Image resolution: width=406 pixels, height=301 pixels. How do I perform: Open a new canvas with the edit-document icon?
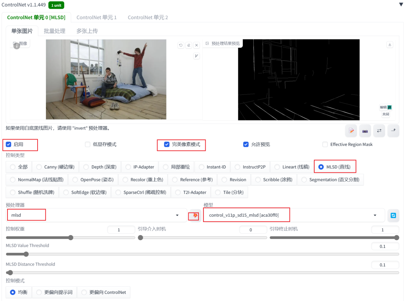pyautogui.click(x=351, y=131)
